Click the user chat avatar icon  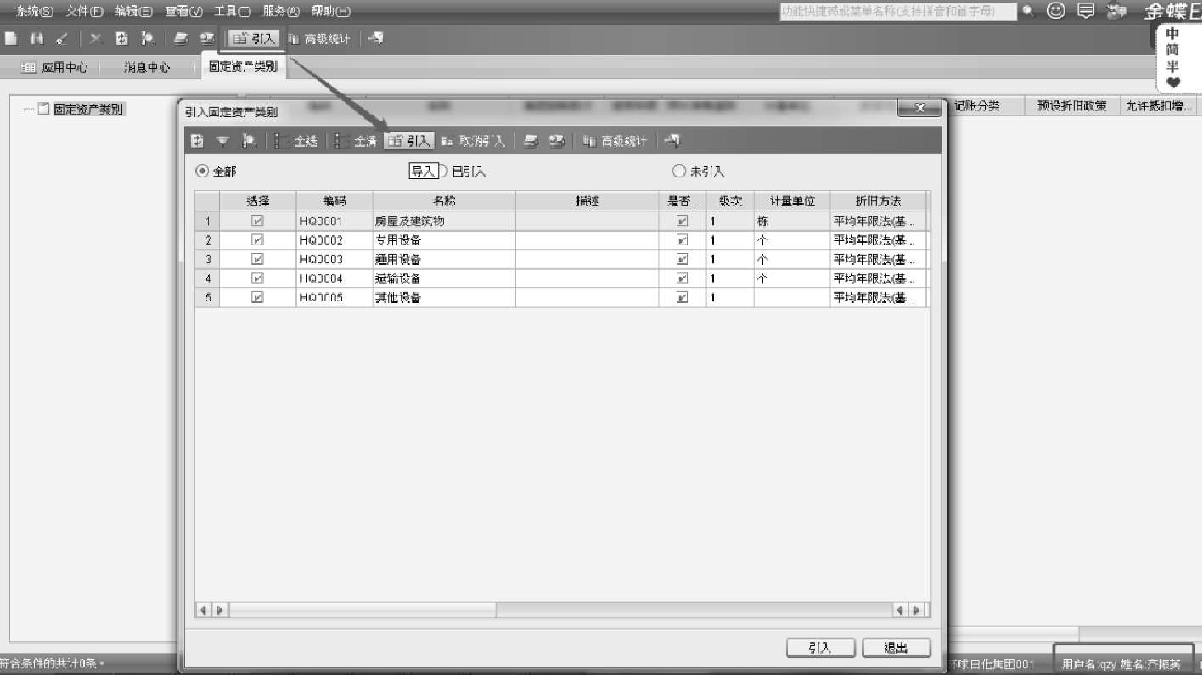[x=1116, y=11]
